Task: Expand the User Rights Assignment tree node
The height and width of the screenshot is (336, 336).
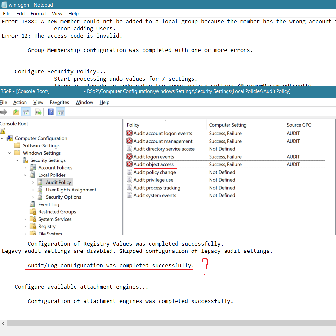Action: pos(33,190)
